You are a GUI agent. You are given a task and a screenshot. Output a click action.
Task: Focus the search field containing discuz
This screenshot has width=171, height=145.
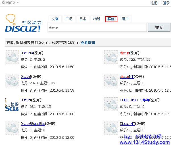97,28
